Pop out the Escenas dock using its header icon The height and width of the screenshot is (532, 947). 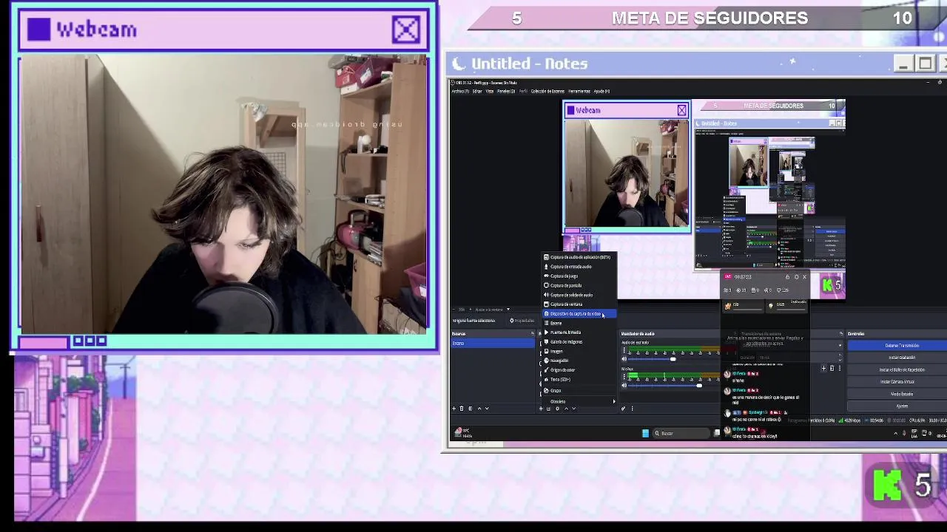[533, 333]
